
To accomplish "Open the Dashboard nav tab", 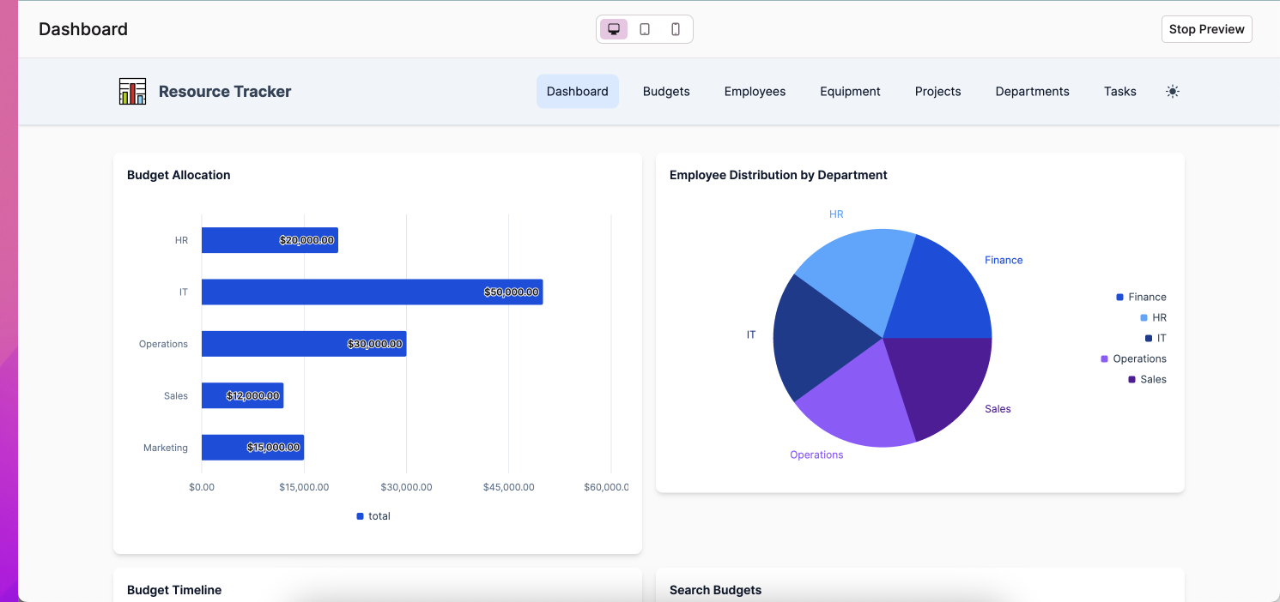I will (x=577, y=92).
